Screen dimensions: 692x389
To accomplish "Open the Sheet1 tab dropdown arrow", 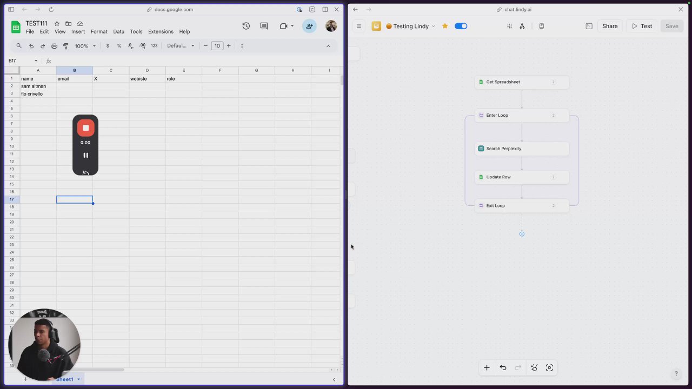I will (x=78, y=379).
